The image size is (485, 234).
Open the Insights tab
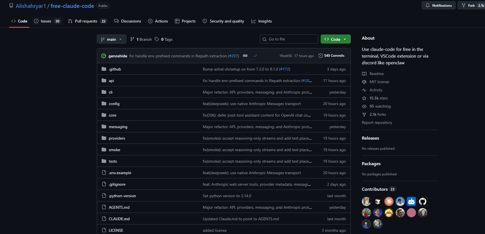point(261,21)
